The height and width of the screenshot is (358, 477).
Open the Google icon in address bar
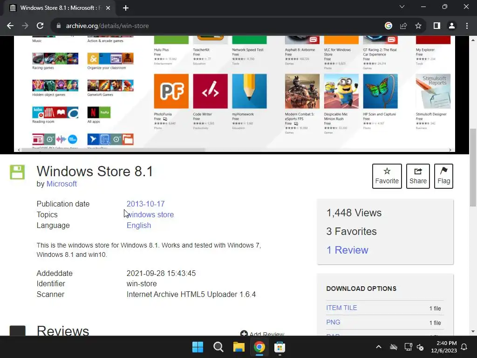(x=388, y=26)
